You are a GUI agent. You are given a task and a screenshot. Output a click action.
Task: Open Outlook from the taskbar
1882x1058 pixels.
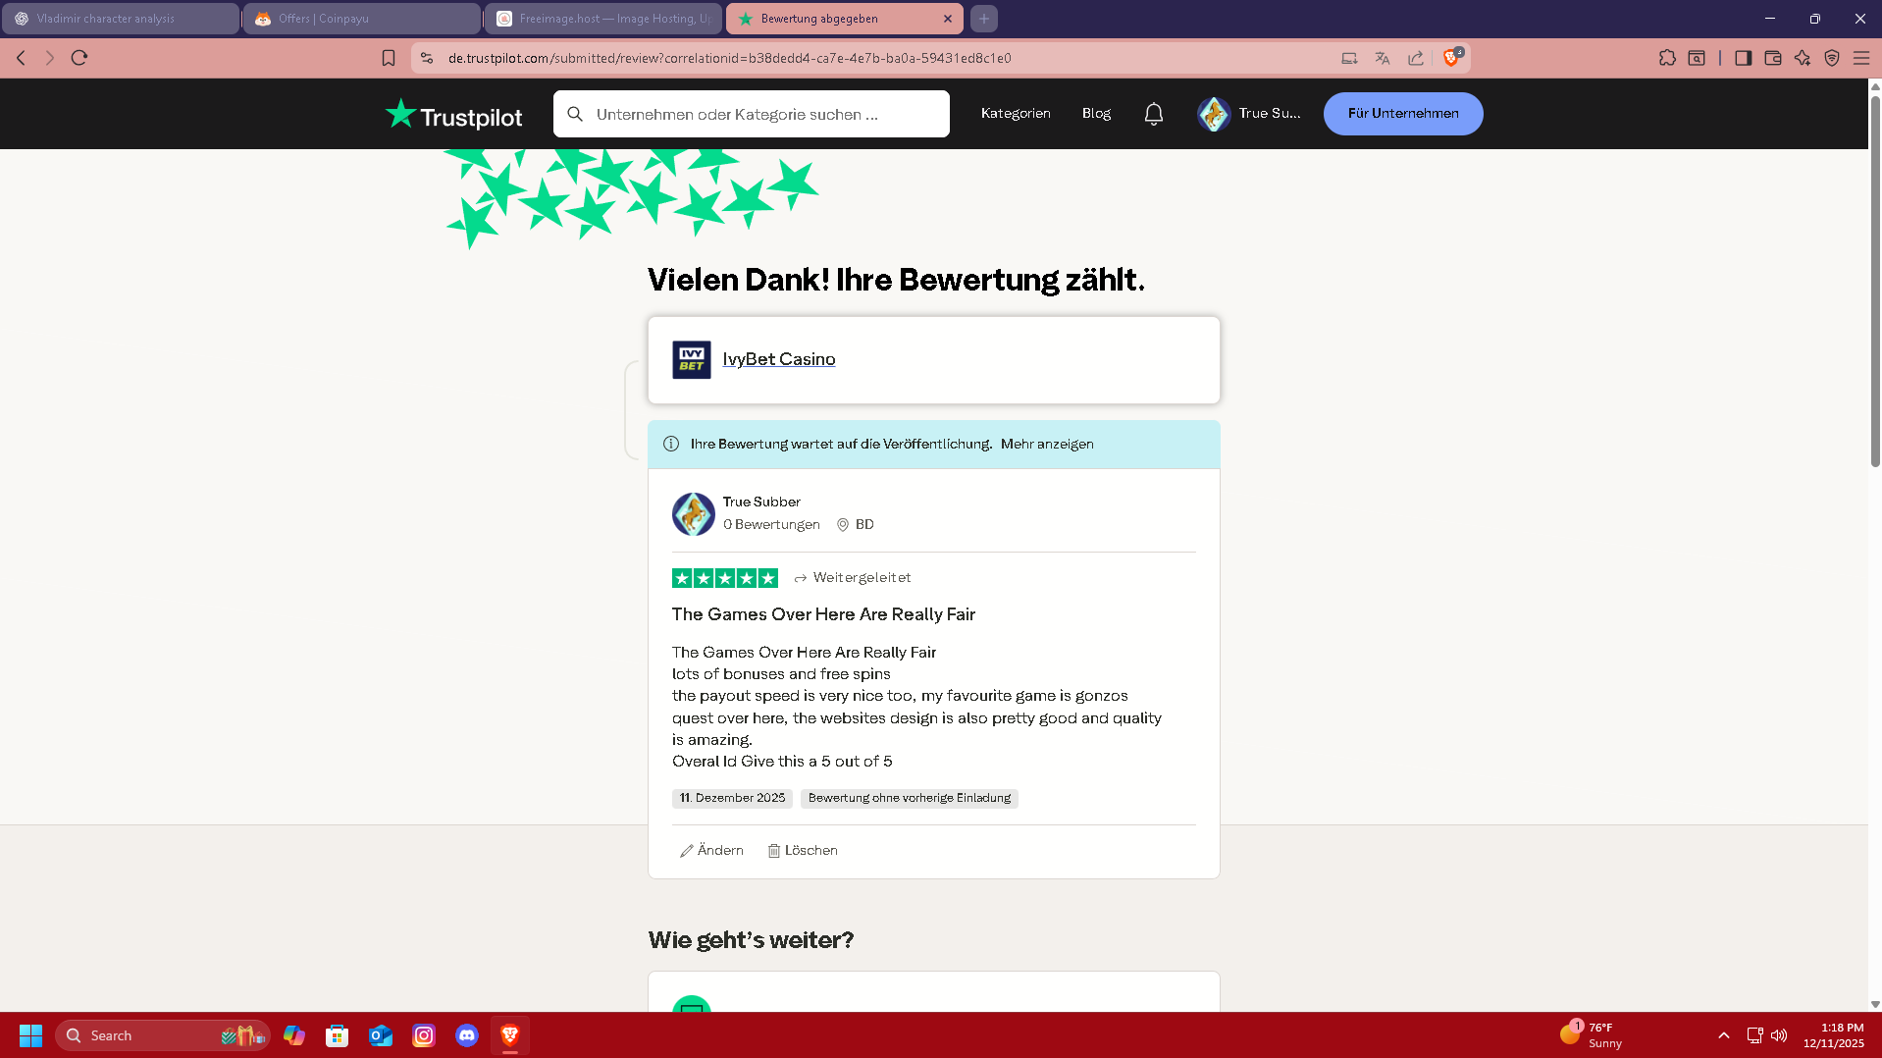tap(381, 1035)
